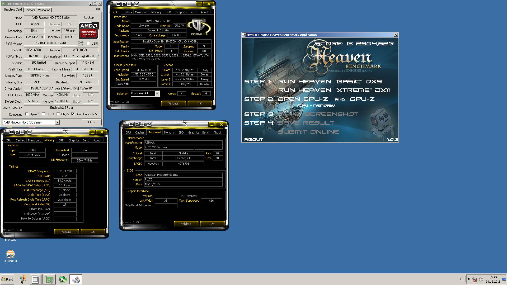
Task: Open the AMD Radeon HD 5700 card dropdown
Action: point(57,122)
